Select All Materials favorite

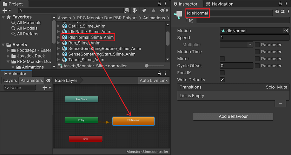tap(29, 23)
